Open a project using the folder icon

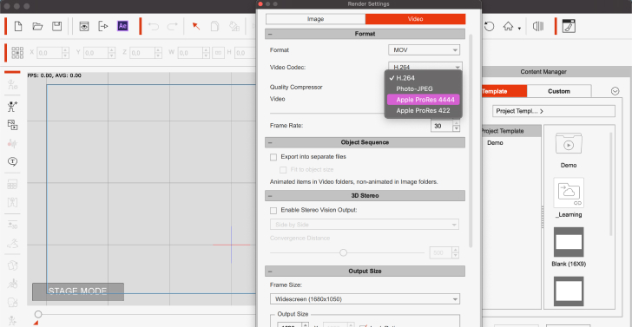pyautogui.click(x=37, y=27)
